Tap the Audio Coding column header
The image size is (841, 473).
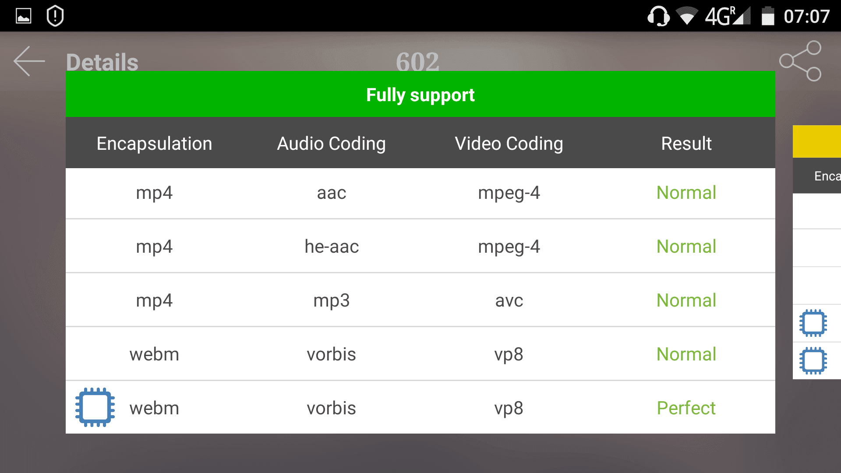[331, 143]
